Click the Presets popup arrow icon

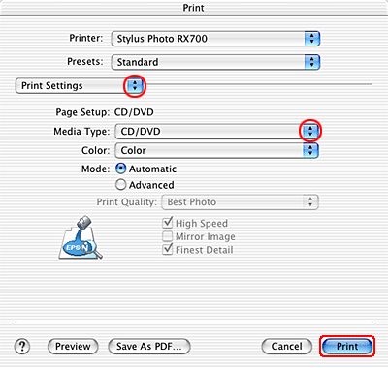point(311,62)
